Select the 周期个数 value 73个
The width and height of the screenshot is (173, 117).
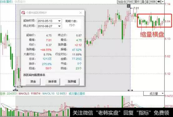tap(72, 25)
